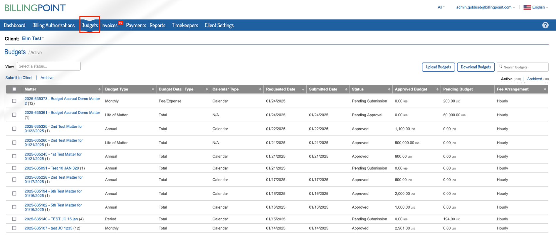
Task: Click the Download Budgets button
Action: click(x=476, y=67)
